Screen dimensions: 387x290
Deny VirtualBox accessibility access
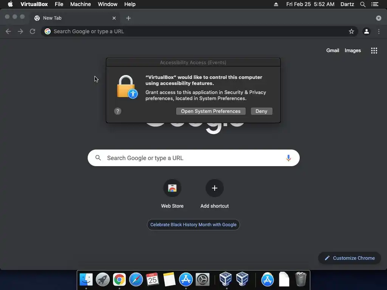[x=262, y=111]
